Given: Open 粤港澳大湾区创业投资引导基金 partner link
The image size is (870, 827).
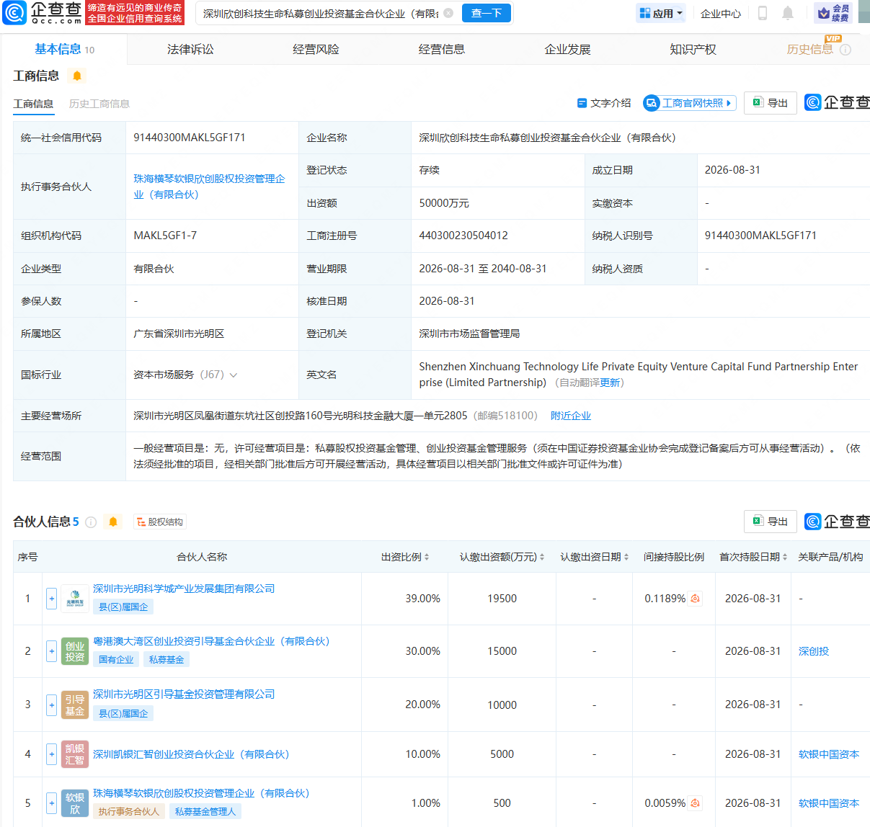Looking at the screenshot, I should [211, 641].
